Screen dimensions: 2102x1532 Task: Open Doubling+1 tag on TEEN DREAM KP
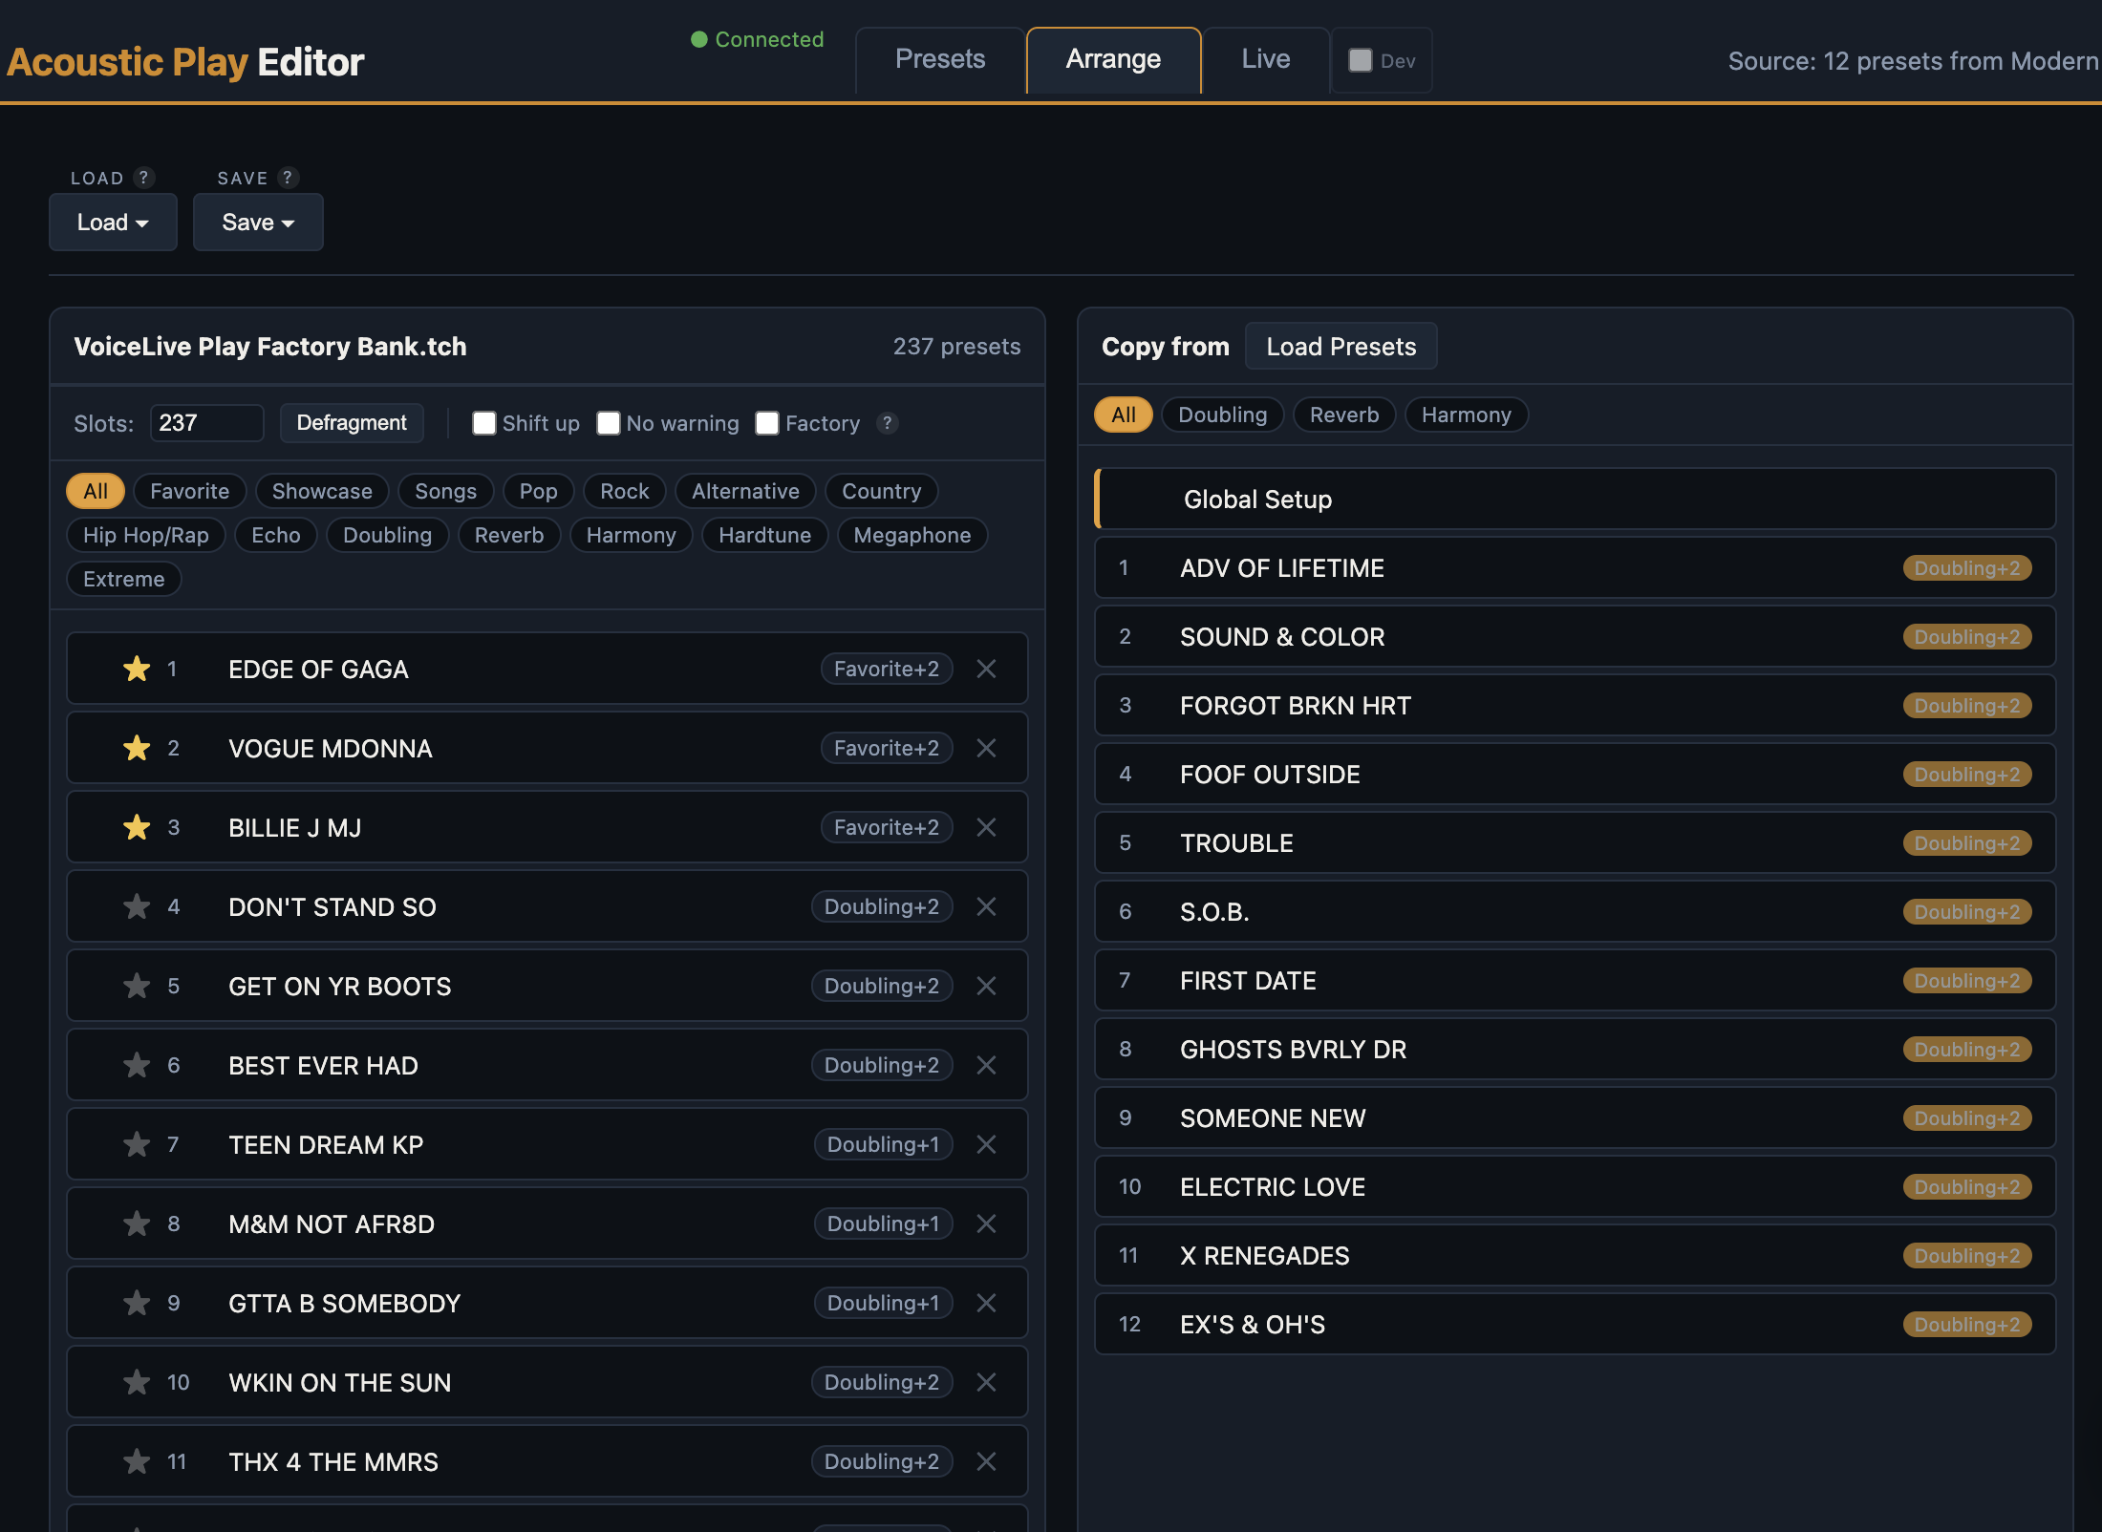click(884, 1144)
